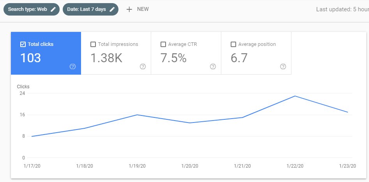369x182 pixels.
Task: Click the chart line point above 1/23/20
Action: 347,112
